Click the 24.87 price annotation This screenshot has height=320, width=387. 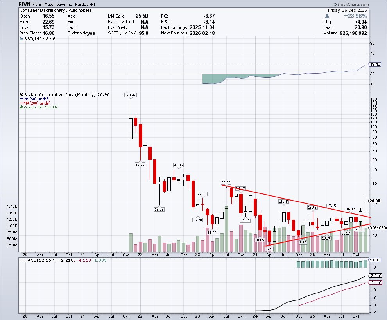(240, 188)
